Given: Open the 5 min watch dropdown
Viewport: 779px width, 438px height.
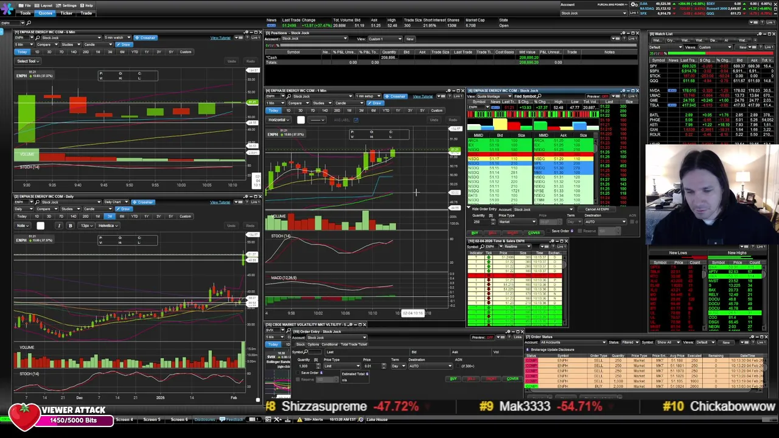Looking at the screenshot, I should (x=116, y=38).
